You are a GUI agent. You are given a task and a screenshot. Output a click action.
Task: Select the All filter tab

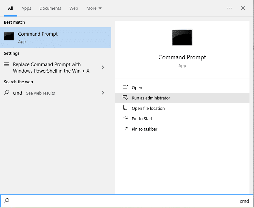[x=11, y=8]
